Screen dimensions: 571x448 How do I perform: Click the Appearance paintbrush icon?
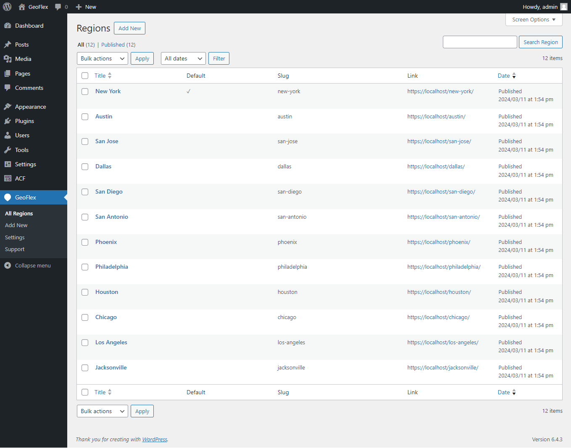[8, 107]
